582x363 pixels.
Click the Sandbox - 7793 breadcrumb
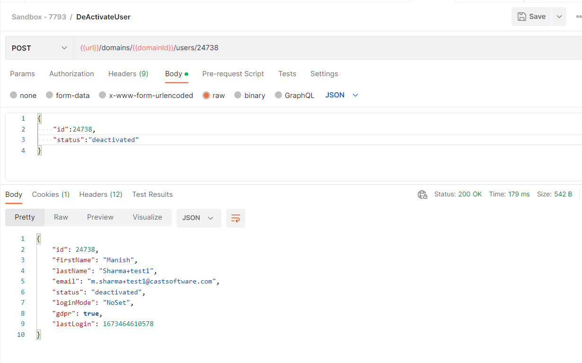pos(39,17)
